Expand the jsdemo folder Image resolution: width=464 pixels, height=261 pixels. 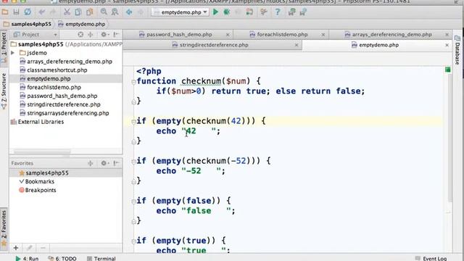pos(13,53)
